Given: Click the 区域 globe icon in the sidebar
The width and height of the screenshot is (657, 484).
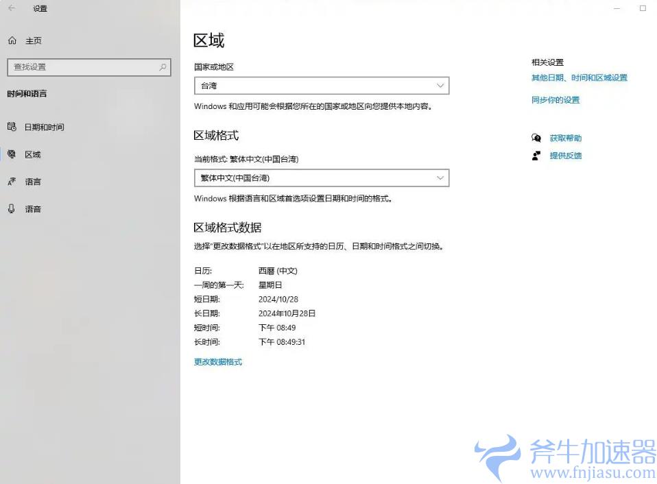Looking at the screenshot, I should (x=12, y=154).
